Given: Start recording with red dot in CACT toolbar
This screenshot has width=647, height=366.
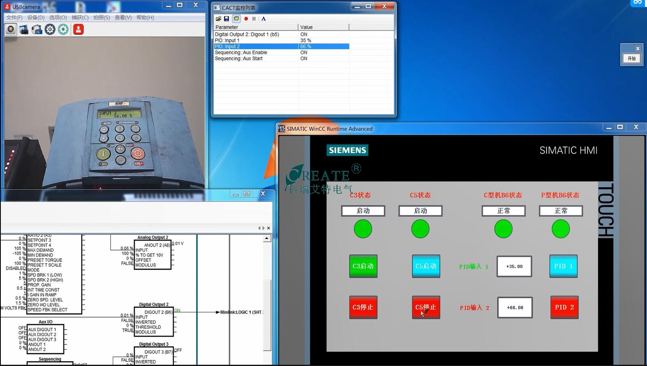Looking at the screenshot, I should (246, 19).
